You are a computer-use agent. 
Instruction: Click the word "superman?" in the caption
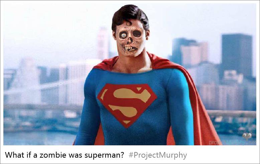click(104, 155)
